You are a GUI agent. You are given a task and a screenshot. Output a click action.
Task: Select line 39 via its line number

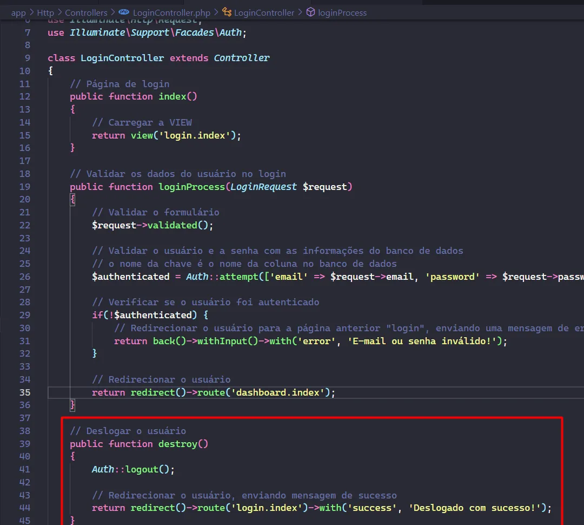point(25,444)
